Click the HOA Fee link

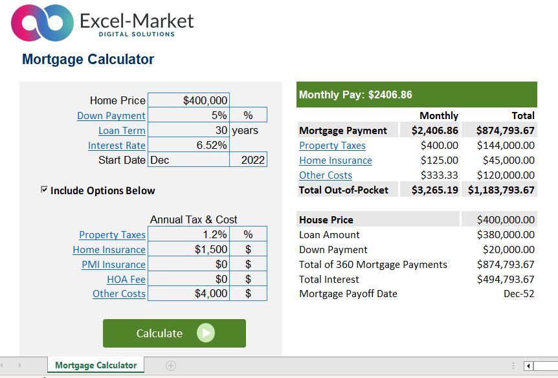coord(126,280)
